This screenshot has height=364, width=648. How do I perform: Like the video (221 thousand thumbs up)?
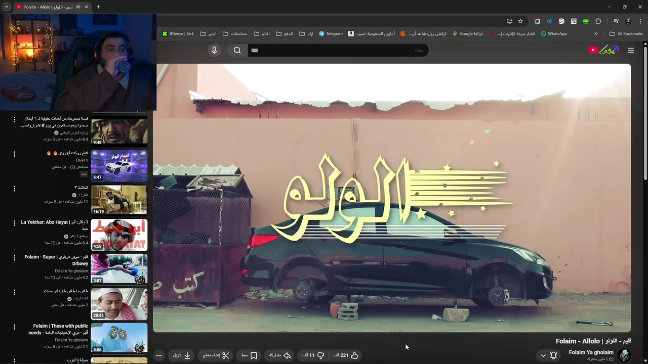[346, 355]
